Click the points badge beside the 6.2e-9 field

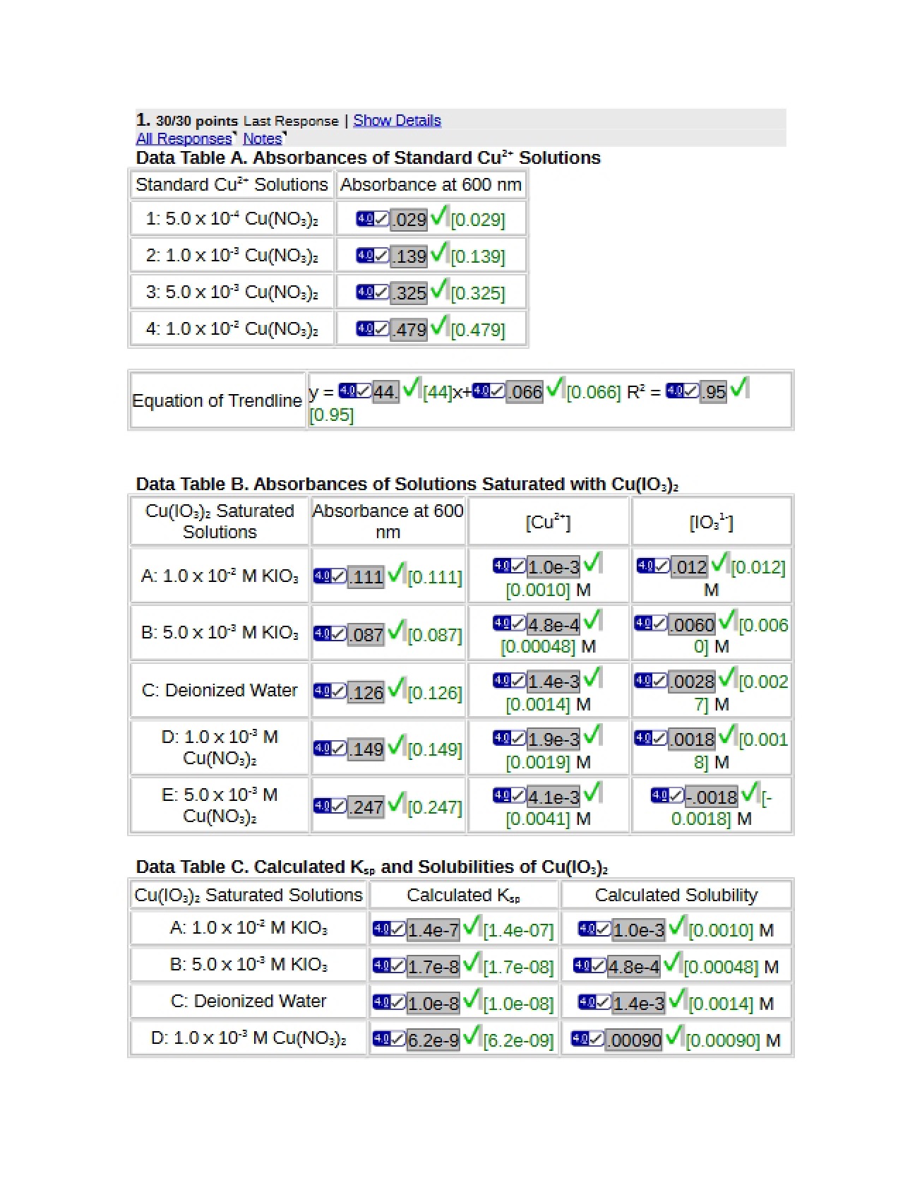pos(389,1039)
